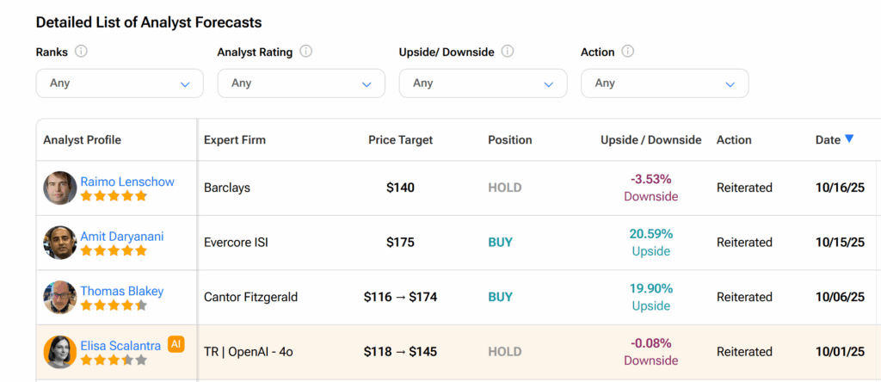Open the Upside/ Downside dropdown

tap(483, 83)
